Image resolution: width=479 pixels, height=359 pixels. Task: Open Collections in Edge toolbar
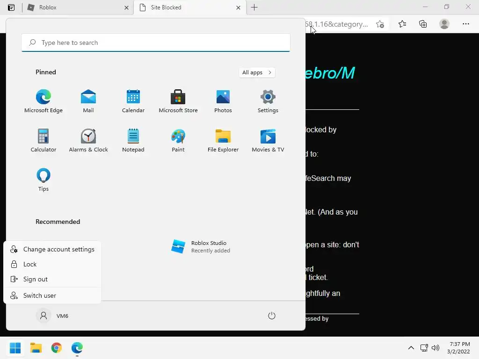point(423,24)
